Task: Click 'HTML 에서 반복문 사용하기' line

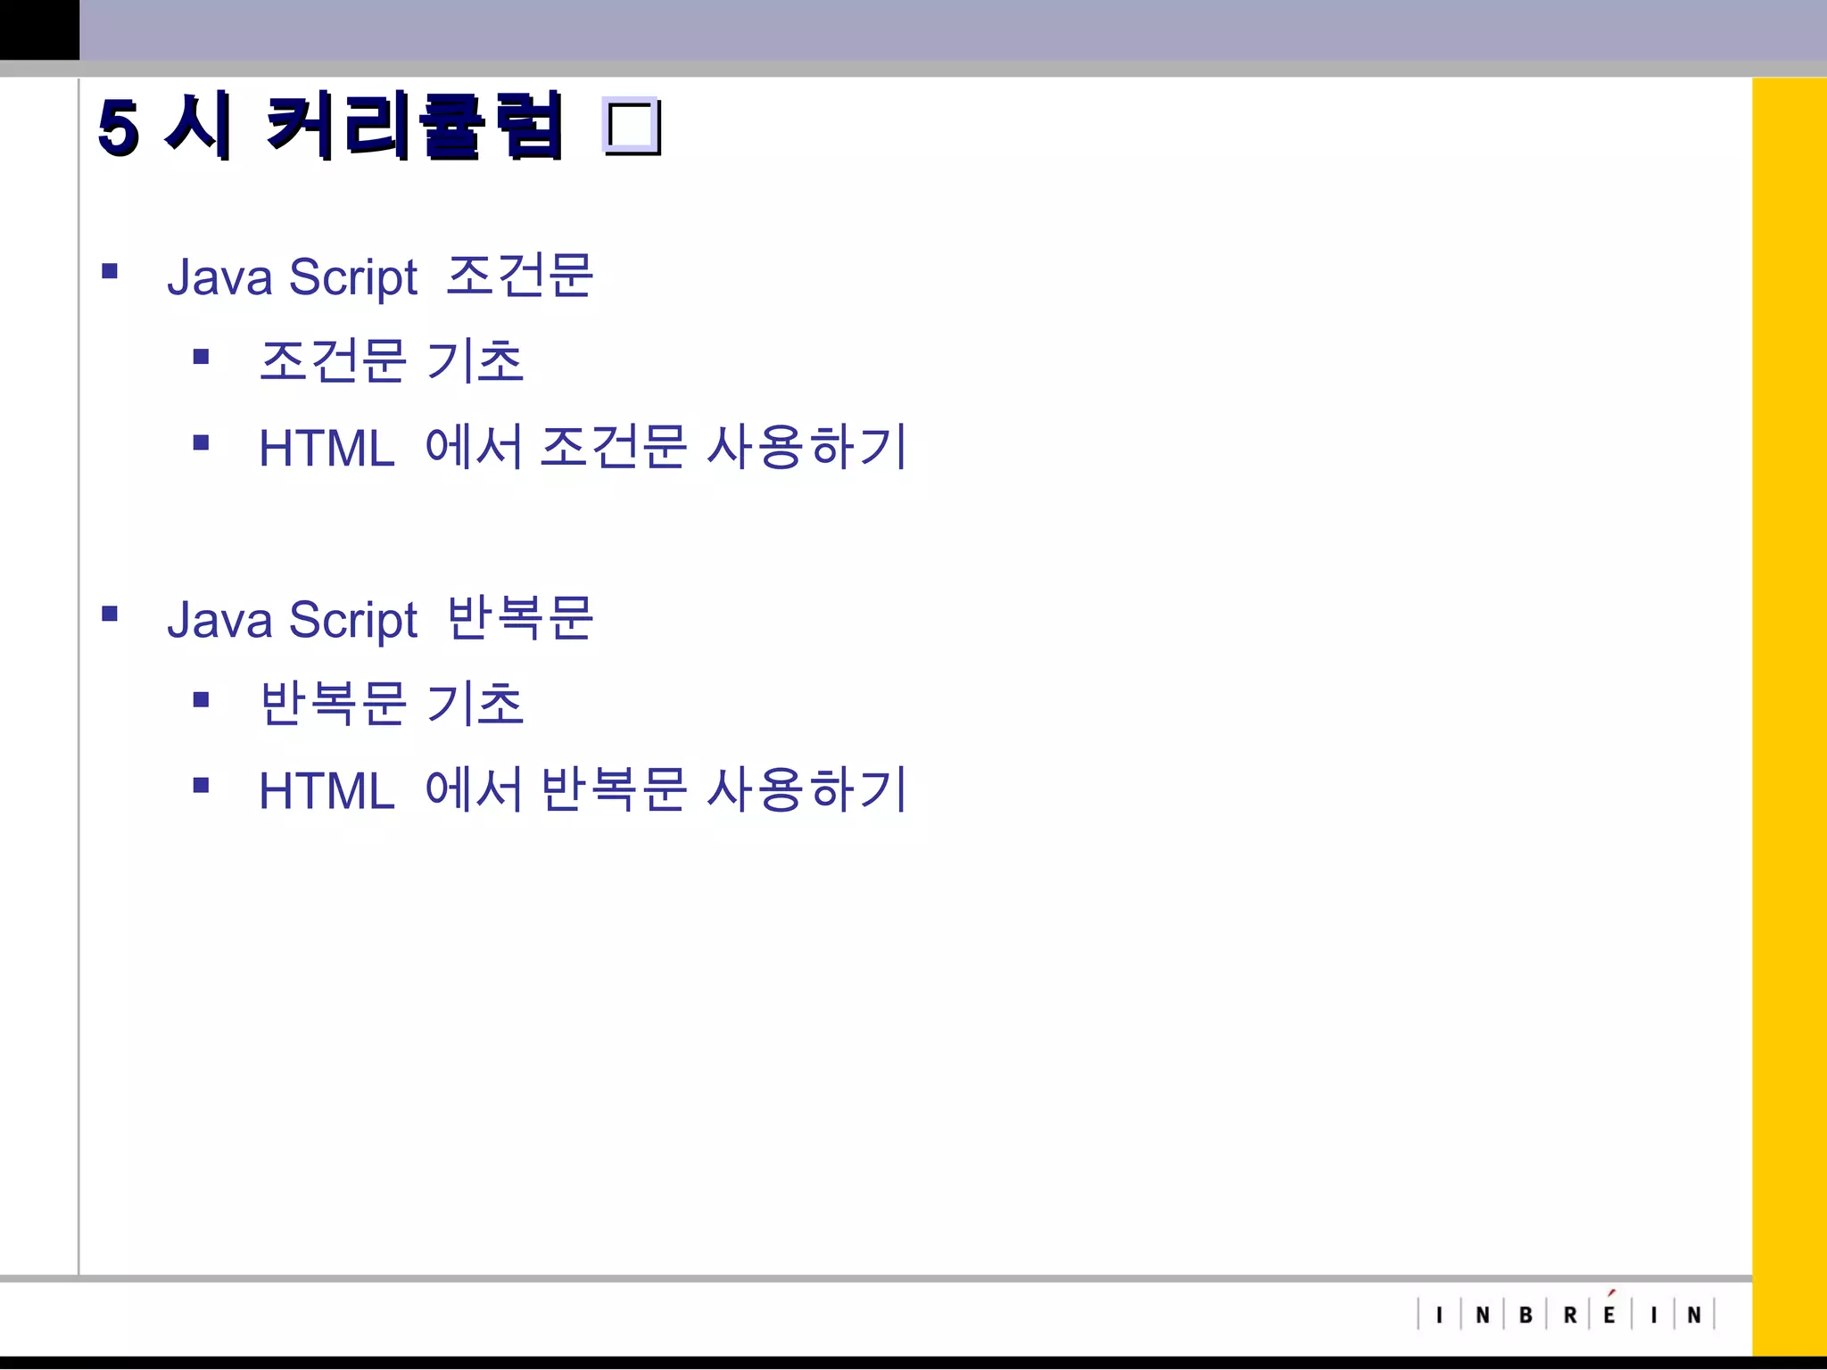Action: [x=583, y=789]
